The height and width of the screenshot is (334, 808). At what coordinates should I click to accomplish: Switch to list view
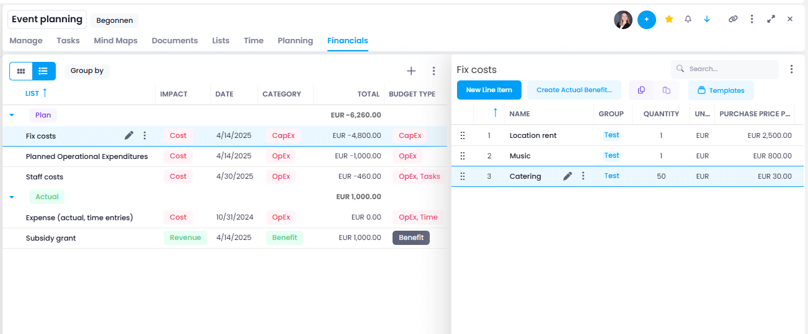(x=43, y=71)
